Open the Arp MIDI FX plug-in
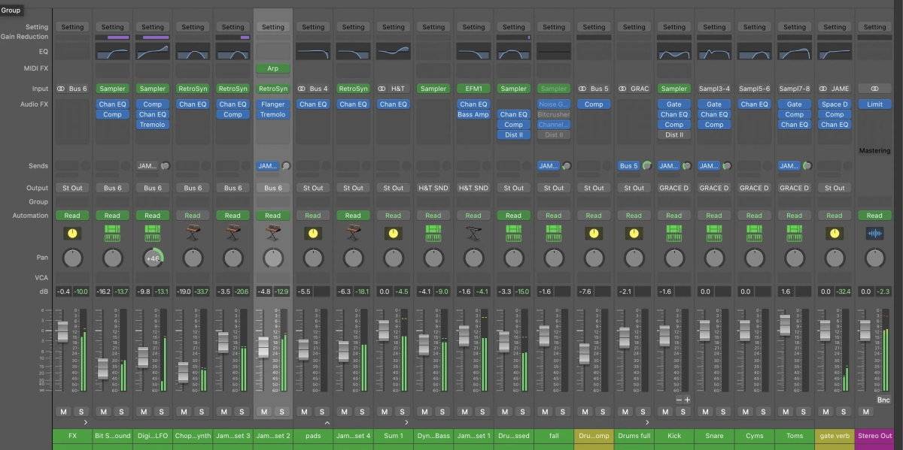The image size is (903, 450). pyautogui.click(x=273, y=68)
